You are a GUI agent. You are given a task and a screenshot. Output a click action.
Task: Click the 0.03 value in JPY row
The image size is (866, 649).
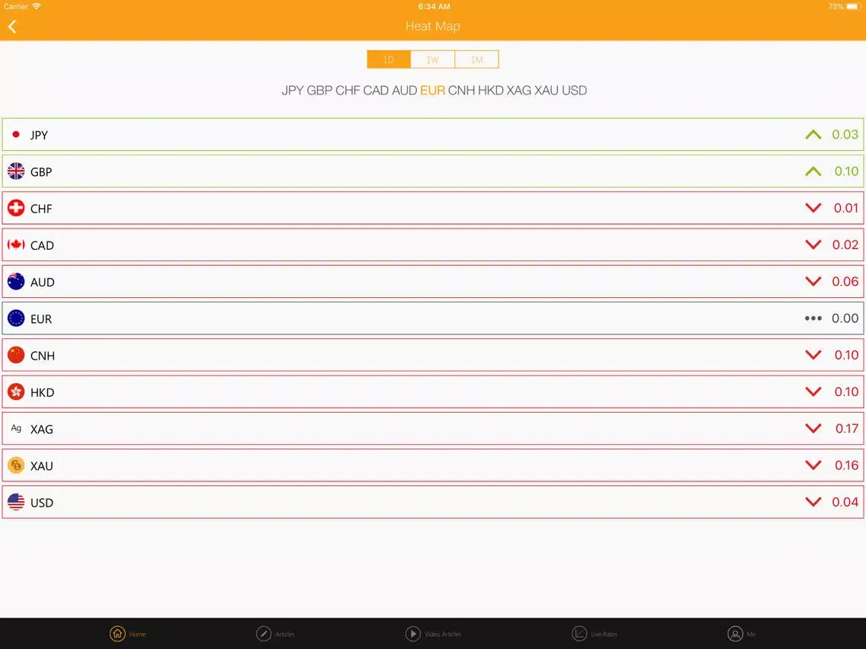(x=845, y=134)
